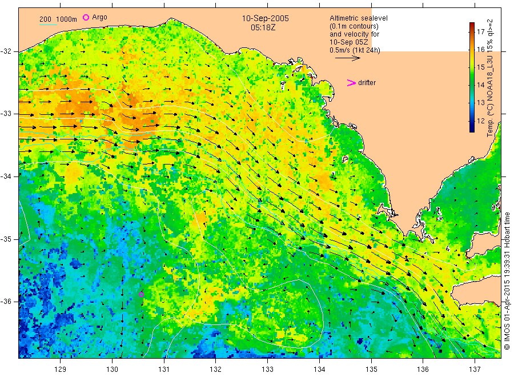Viewport: 514px width, 377px height.
Task: Click the longitude axis label '132'
Action: (216, 370)
